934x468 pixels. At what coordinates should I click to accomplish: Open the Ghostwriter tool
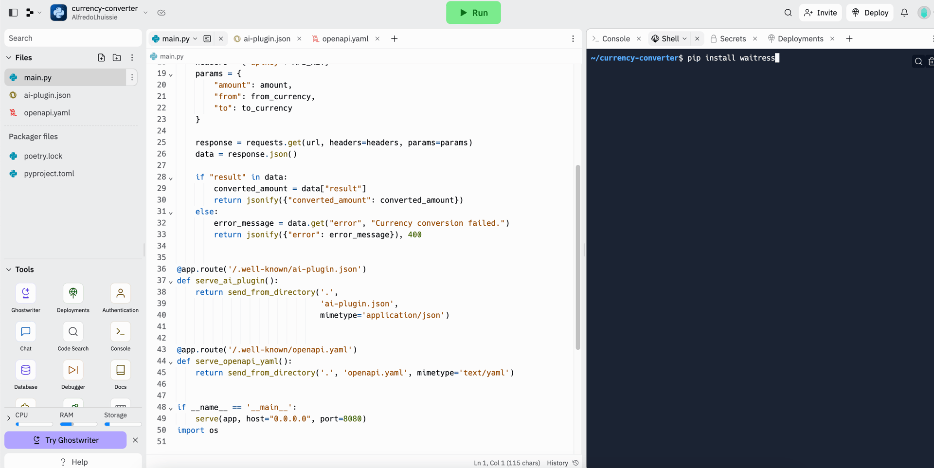(26, 298)
